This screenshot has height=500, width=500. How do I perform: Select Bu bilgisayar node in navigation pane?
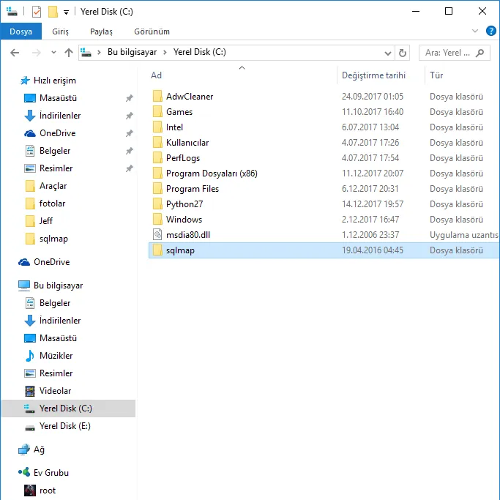(58, 285)
